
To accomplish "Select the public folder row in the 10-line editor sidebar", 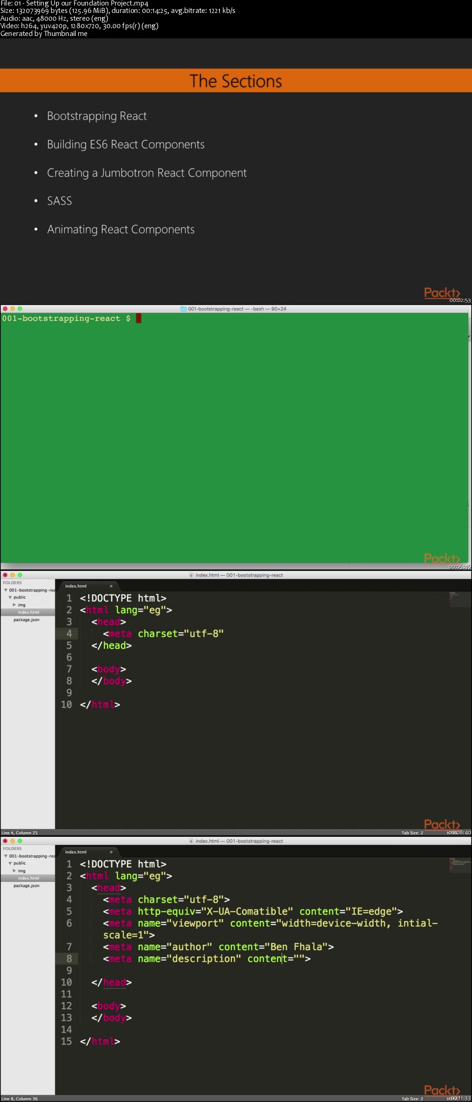I will [28, 597].
